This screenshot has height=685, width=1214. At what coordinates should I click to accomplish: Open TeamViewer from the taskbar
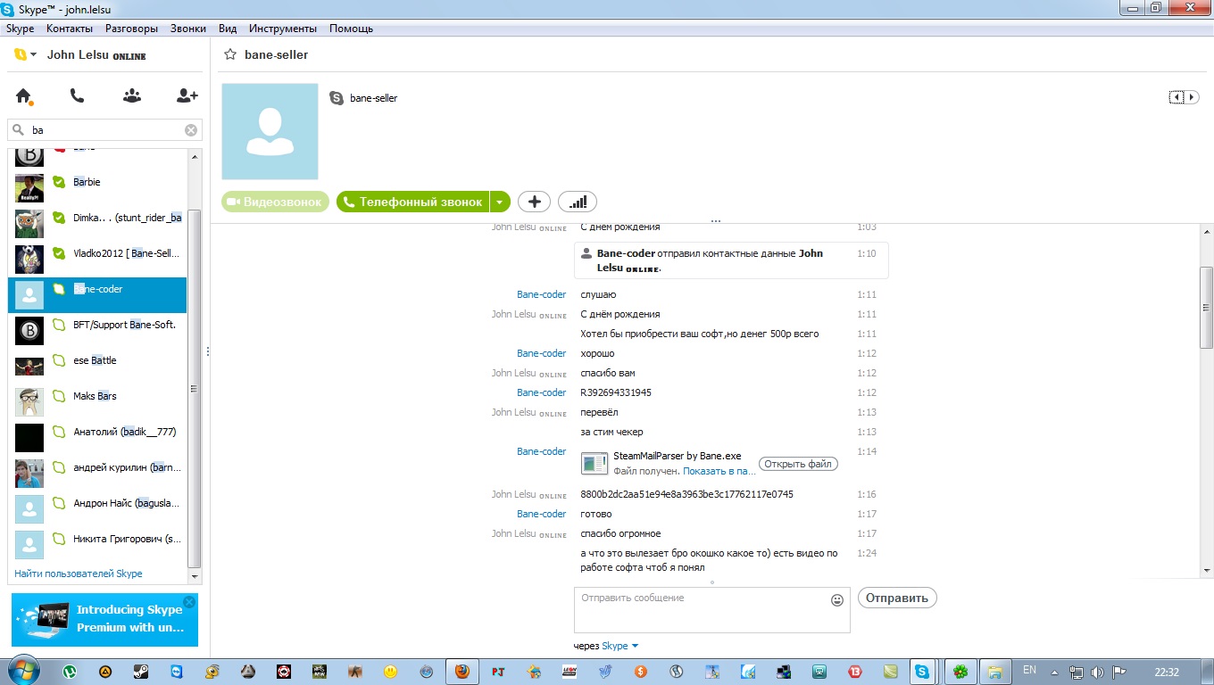point(177,672)
